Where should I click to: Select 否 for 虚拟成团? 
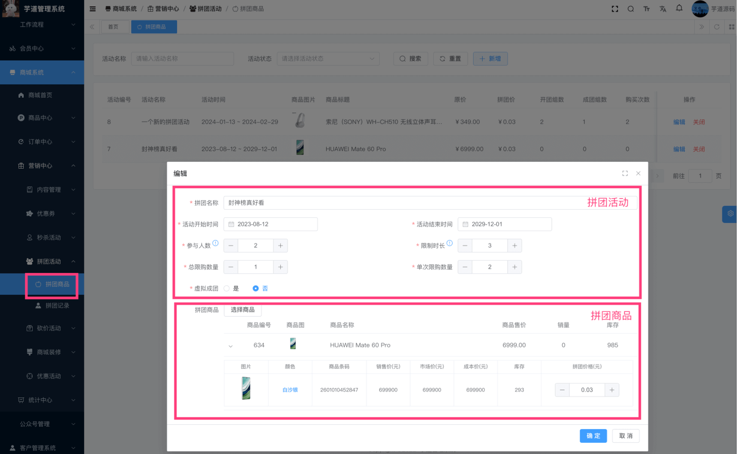tap(256, 288)
